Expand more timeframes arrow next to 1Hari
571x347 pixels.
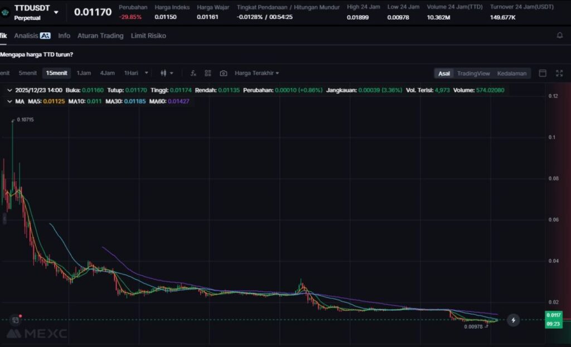click(x=147, y=73)
